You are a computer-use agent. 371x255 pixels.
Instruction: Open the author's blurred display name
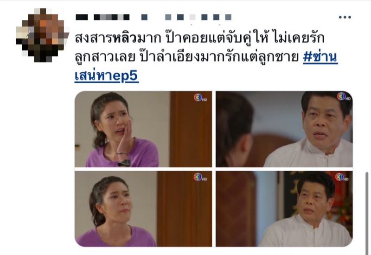pyautogui.click(x=102, y=17)
